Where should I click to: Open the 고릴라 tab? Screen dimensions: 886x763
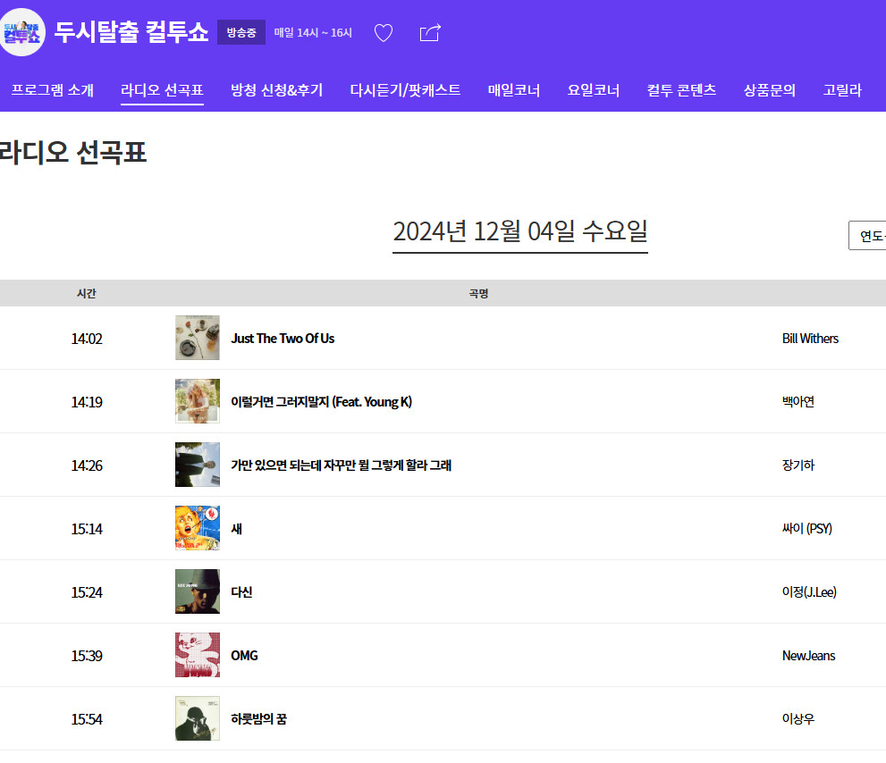click(x=842, y=90)
